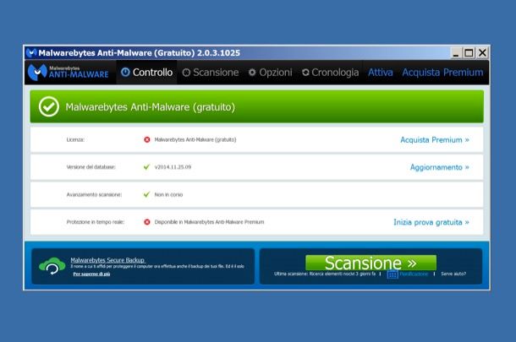
Task: Open the Opzioni tab
Action: (270, 73)
